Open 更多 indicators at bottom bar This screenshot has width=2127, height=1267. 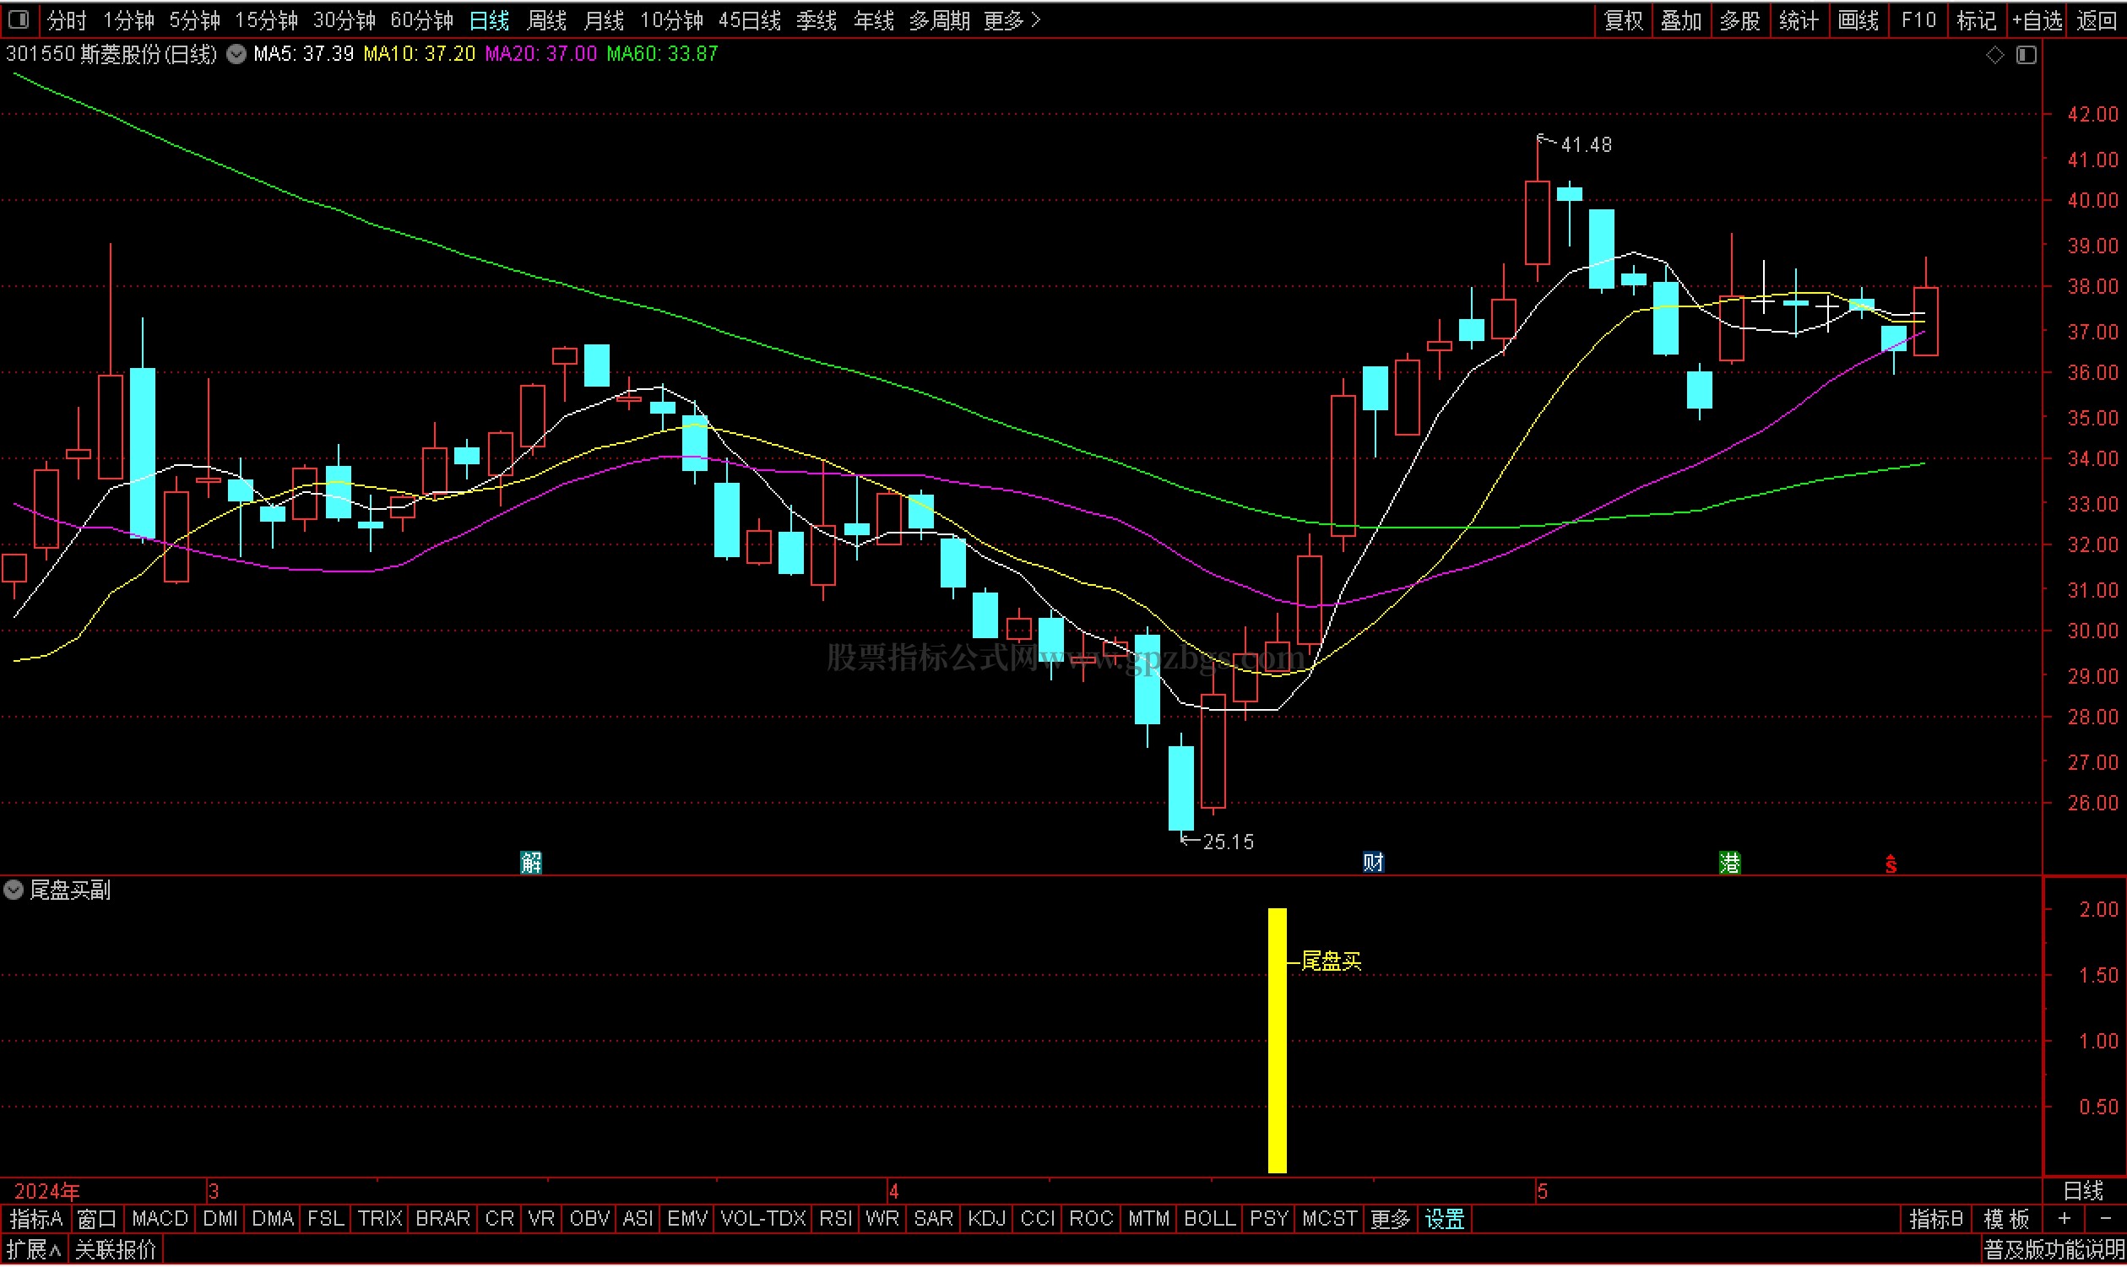pos(1390,1219)
